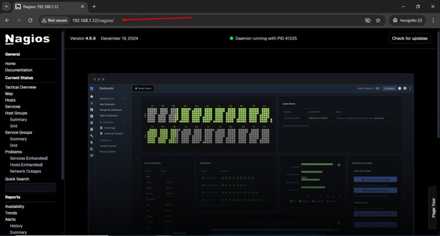Open Service Groups
440x236 pixels.
pos(18,132)
